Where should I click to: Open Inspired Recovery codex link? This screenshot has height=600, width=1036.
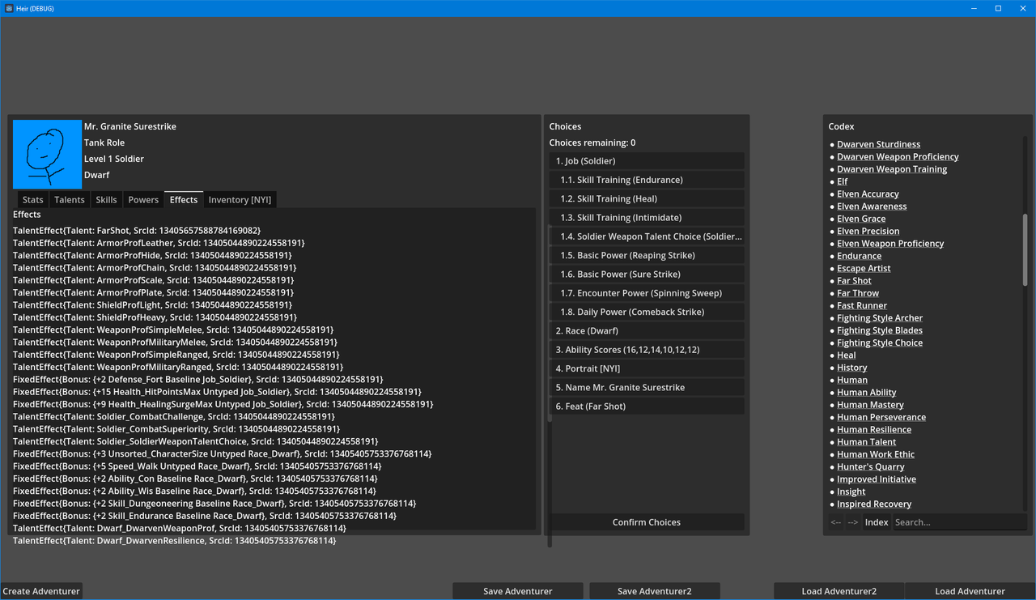pos(874,504)
